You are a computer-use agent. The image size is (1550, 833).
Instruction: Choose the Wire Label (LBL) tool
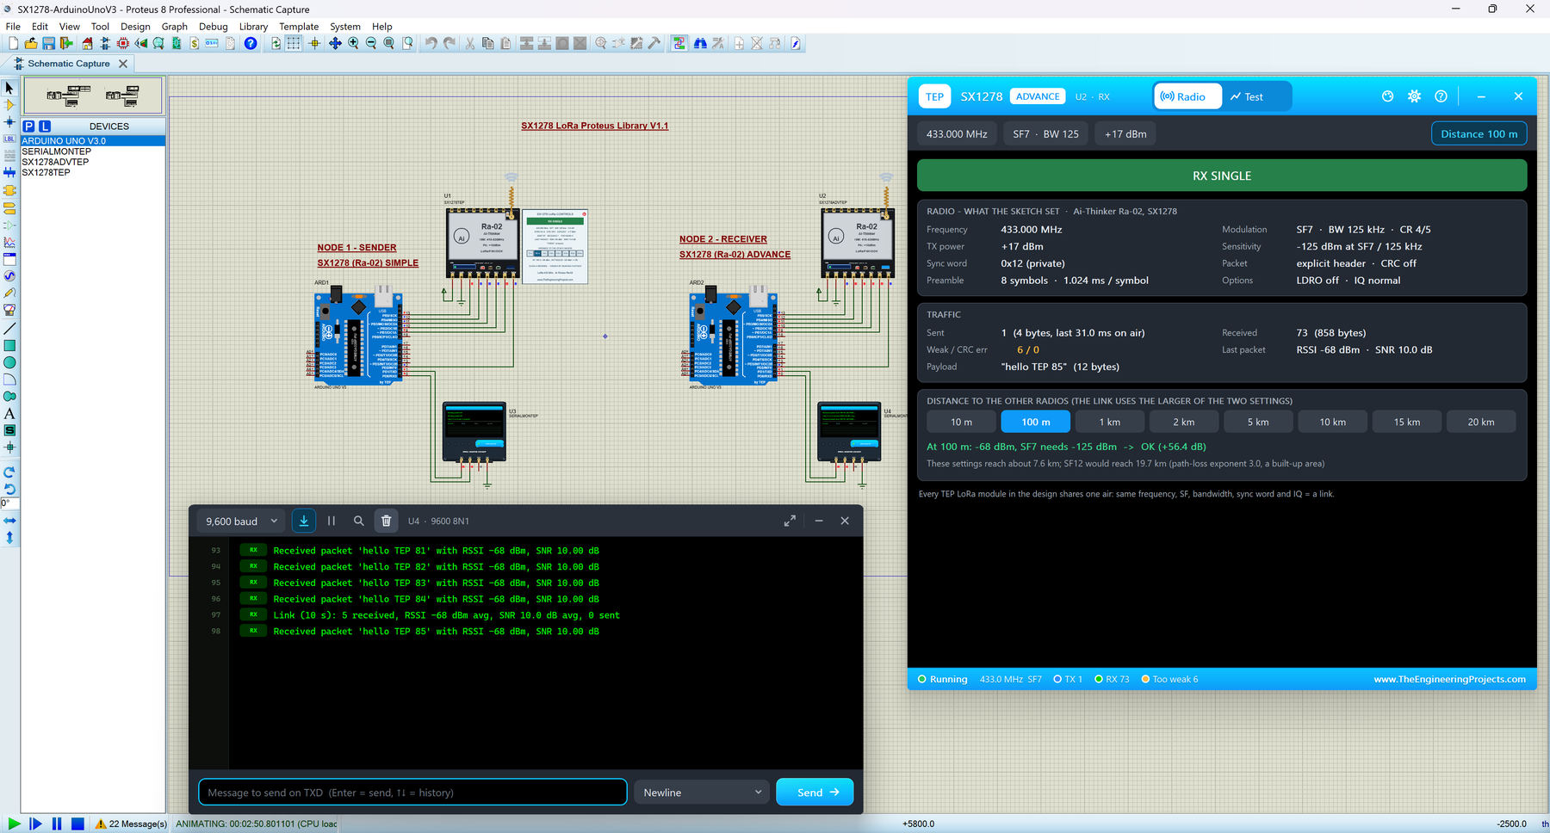(9, 139)
